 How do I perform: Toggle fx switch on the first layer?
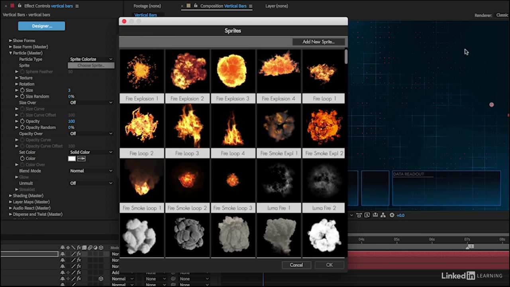[79, 254]
